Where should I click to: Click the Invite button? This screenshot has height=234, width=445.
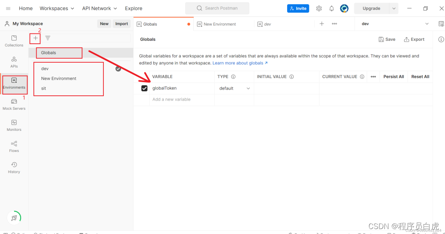coord(298,9)
